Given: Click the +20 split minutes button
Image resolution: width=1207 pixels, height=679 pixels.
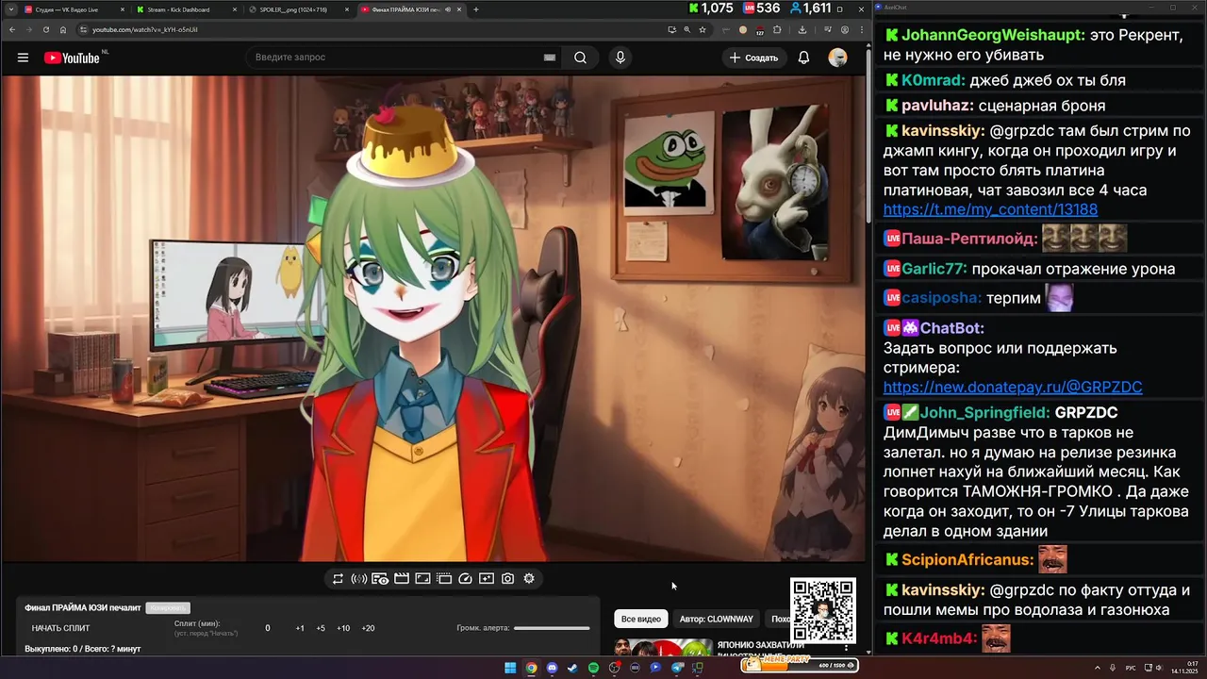Looking at the screenshot, I should [x=368, y=628].
